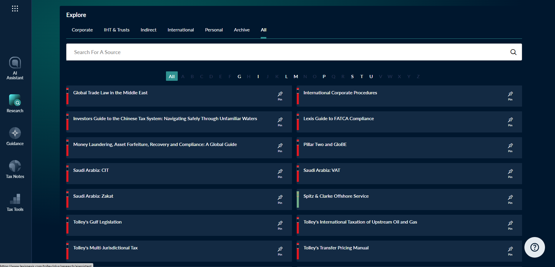Filter sources by letter M

(x=296, y=76)
